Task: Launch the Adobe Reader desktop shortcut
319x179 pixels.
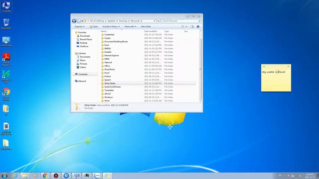Action: pos(6,59)
